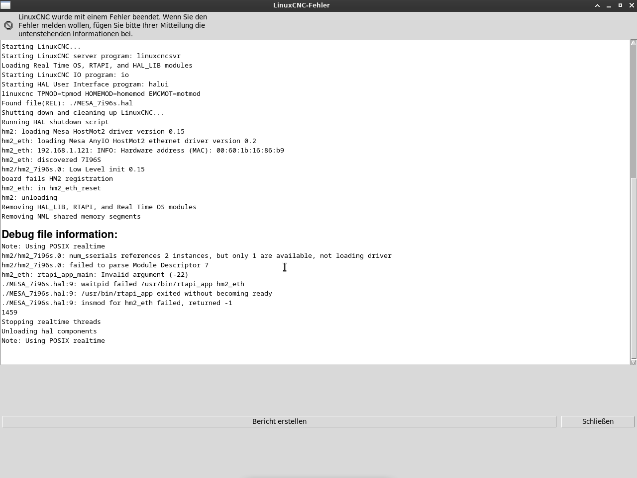Click line 'Stopping realtime threads'
637x478 pixels.
pyautogui.click(x=51, y=321)
